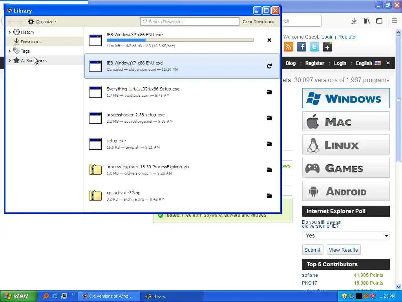Click the search icon in taskbar quick launch

coord(46,296)
